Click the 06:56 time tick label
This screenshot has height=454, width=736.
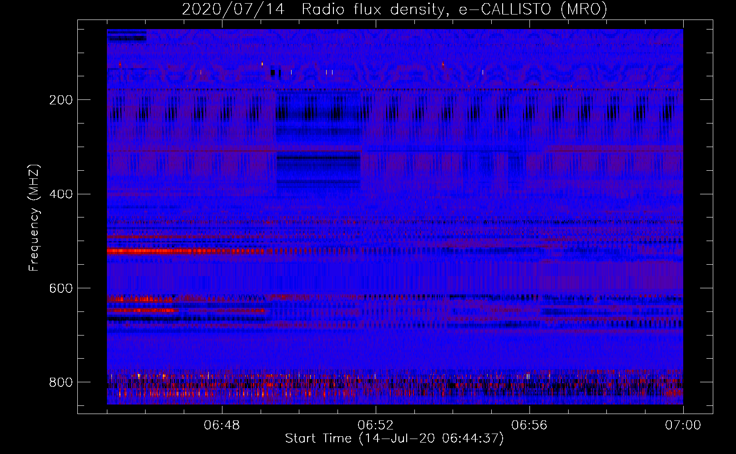[529, 425]
